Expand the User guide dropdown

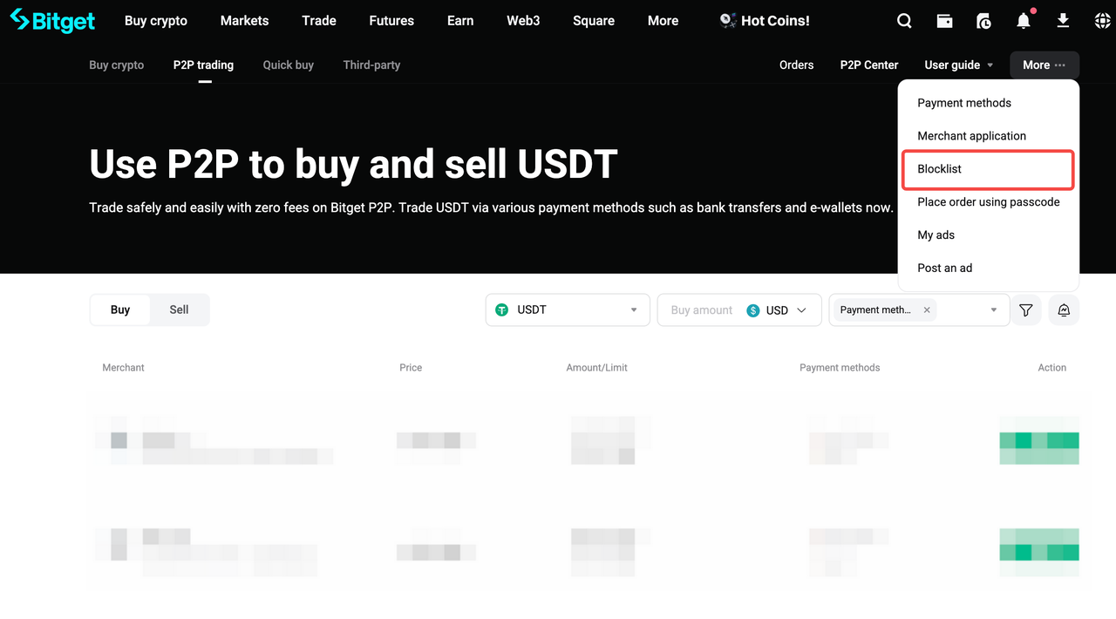point(959,65)
